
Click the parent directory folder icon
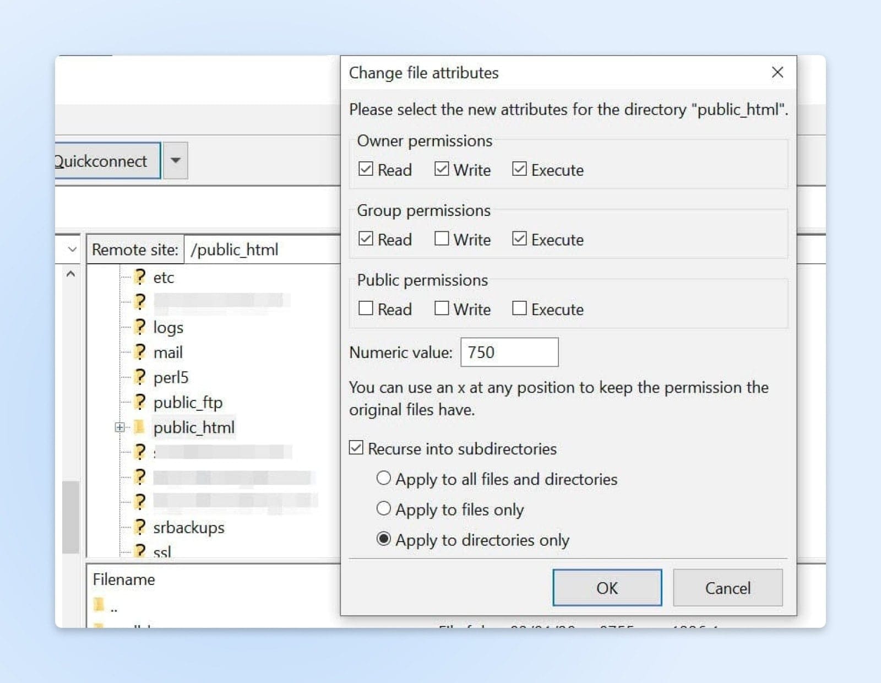click(99, 605)
